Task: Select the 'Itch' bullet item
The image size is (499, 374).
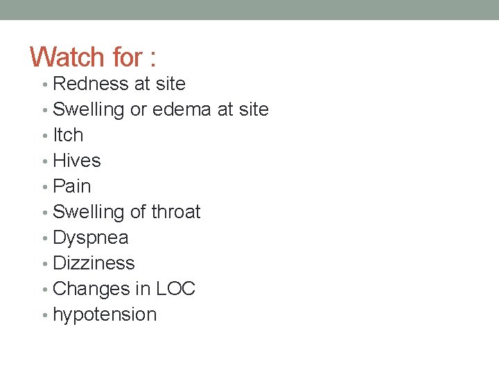Action: 68,135
